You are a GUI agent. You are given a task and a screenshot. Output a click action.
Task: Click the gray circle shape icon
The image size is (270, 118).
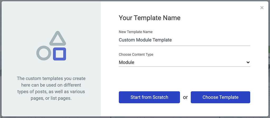click(x=44, y=53)
